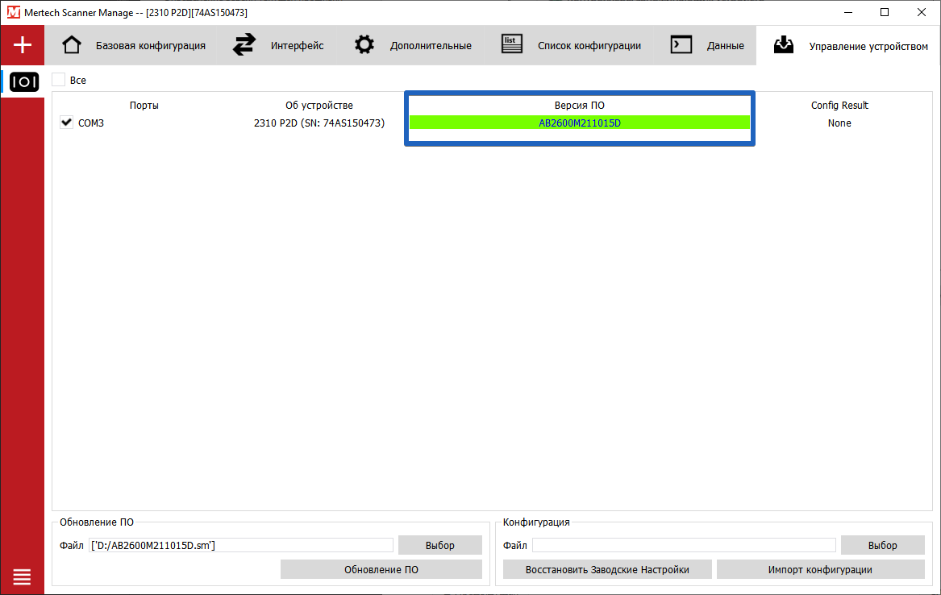Click the Версия ПО column header
The image size is (941, 595).
pos(580,105)
